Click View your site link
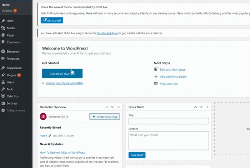Viewport: 250px width, 168px height. click(x=169, y=84)
